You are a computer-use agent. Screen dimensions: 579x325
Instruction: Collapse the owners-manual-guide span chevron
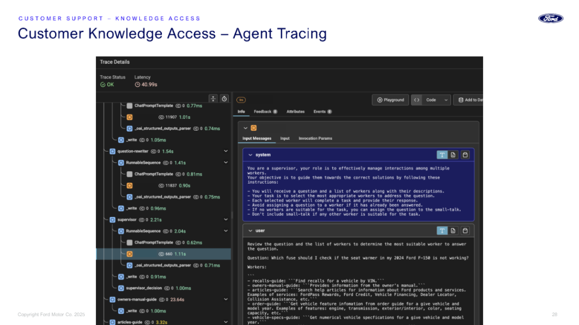coord(226,299)
